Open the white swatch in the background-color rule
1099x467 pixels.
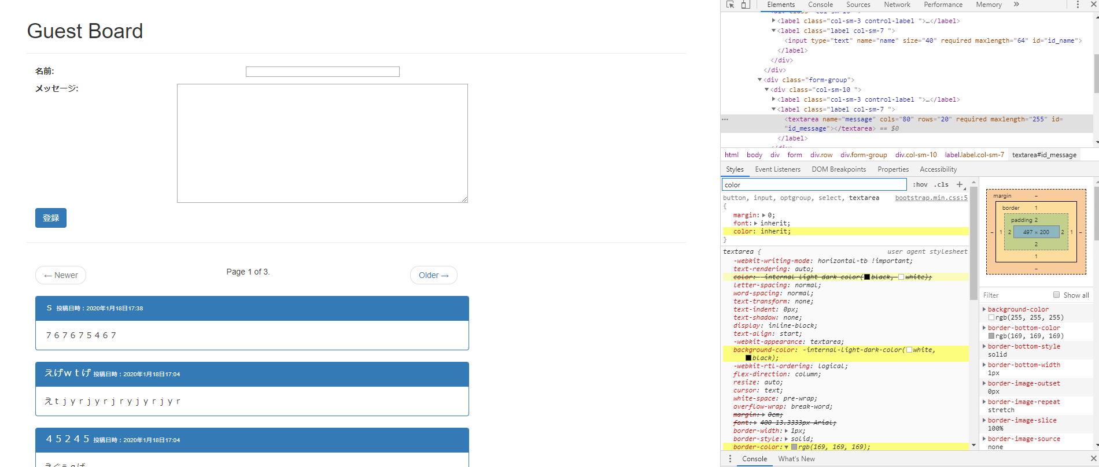point(909,350)
